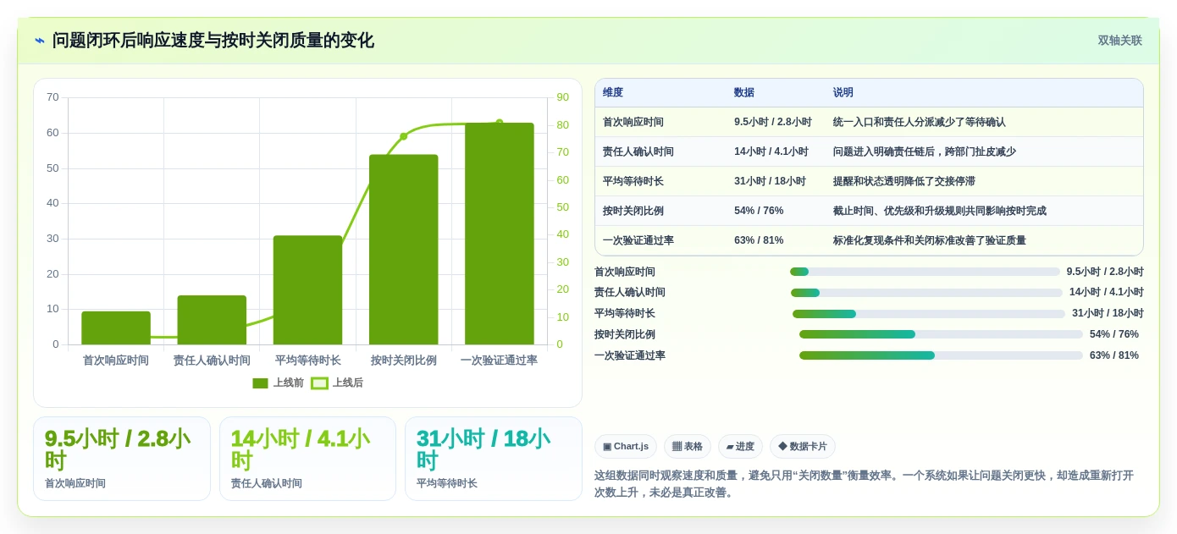Click the progress value 54% / 76%

click(x=1114, y=334)
